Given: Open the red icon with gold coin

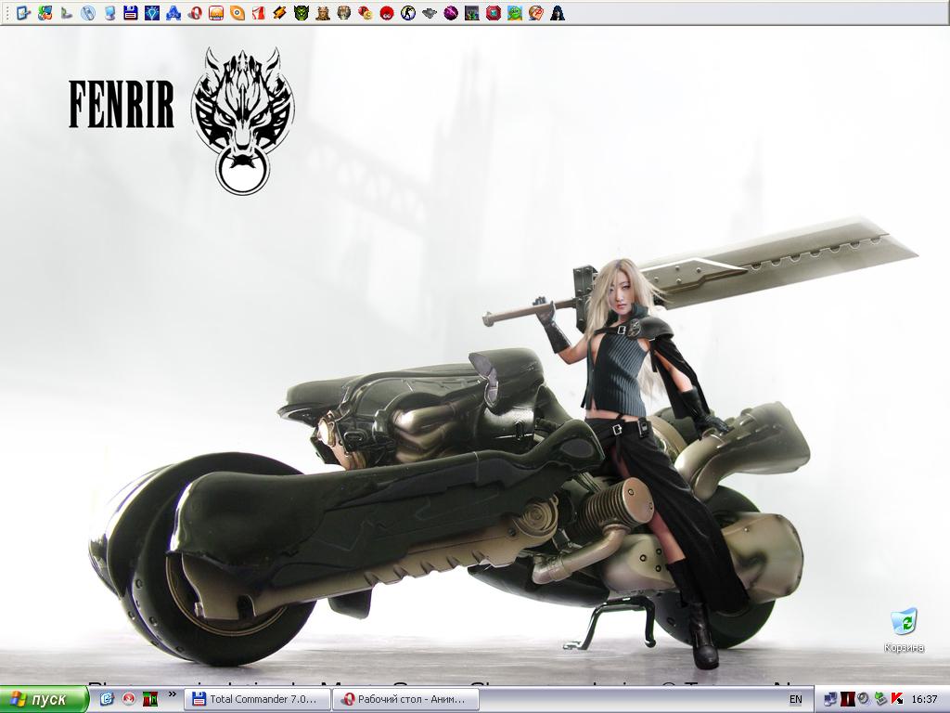Looking at the screenshot, I should pyautogui.click(x=366, y=12).
